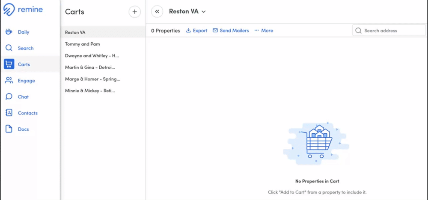This screenshot has height=200, width=428.
Task: Open the Contacts address book icon
Action: (x=9, y=113)
